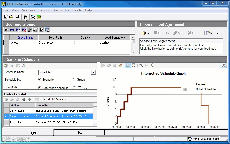Open the Help menu

pos(88,10)
